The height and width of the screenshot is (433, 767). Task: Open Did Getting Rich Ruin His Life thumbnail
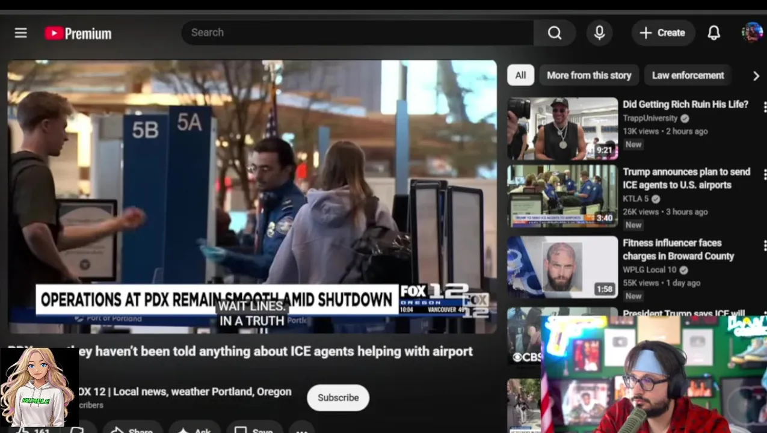(562, 129)
